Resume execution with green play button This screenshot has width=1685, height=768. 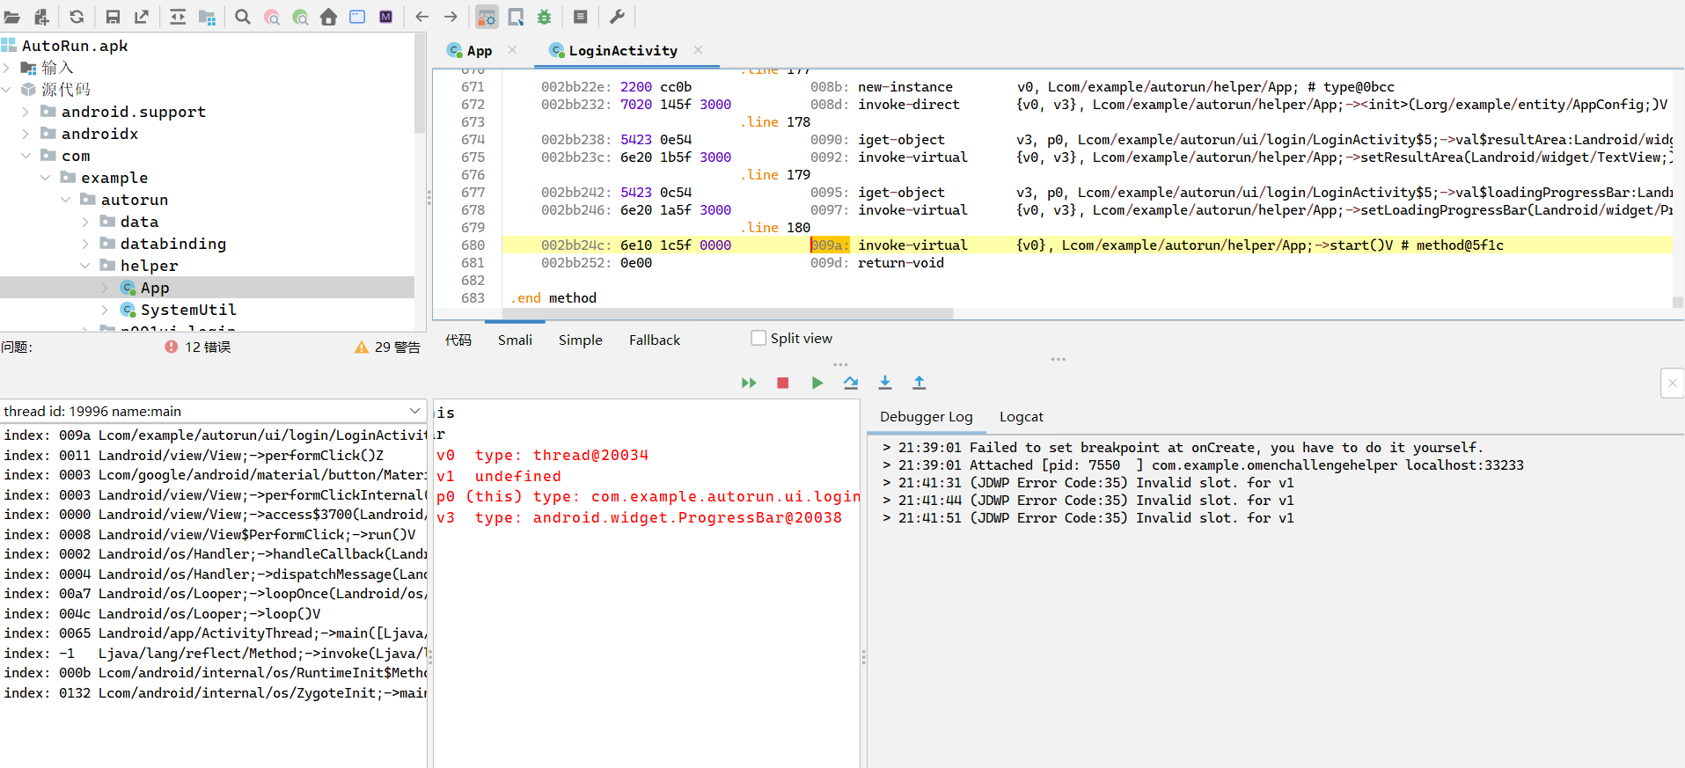click(817, 383)
